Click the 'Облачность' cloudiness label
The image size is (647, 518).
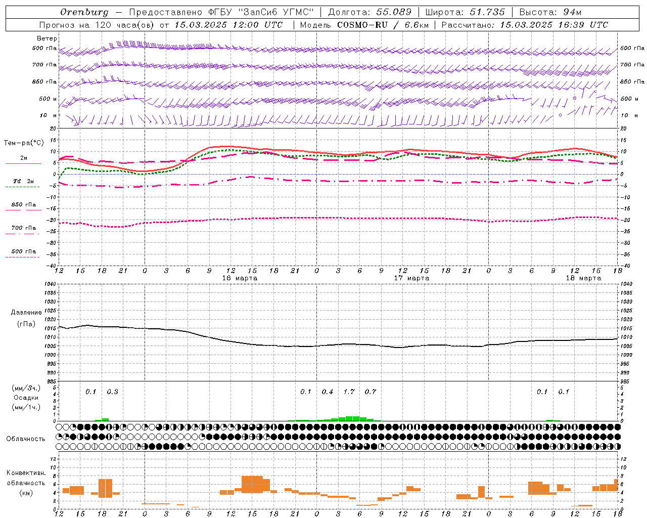coord(26,439)
